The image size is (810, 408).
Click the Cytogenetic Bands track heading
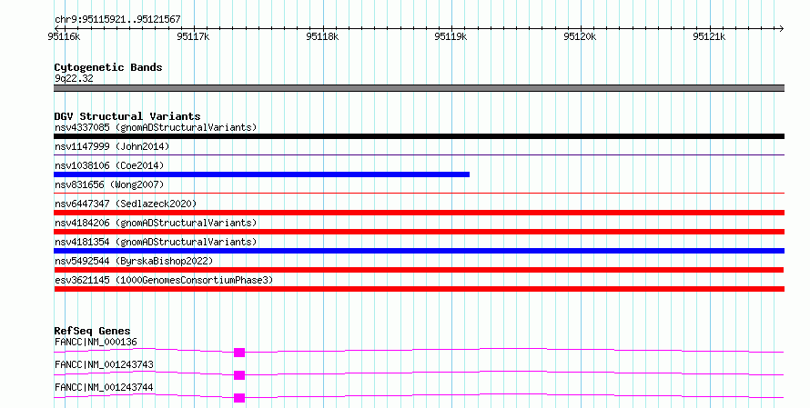point(108,67)
